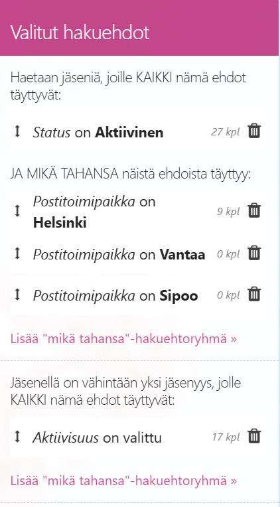The height and width of the screenshot is (507, 280).
Task: Click the reorder arrow beside Sipoo condition
Action: 17,295
